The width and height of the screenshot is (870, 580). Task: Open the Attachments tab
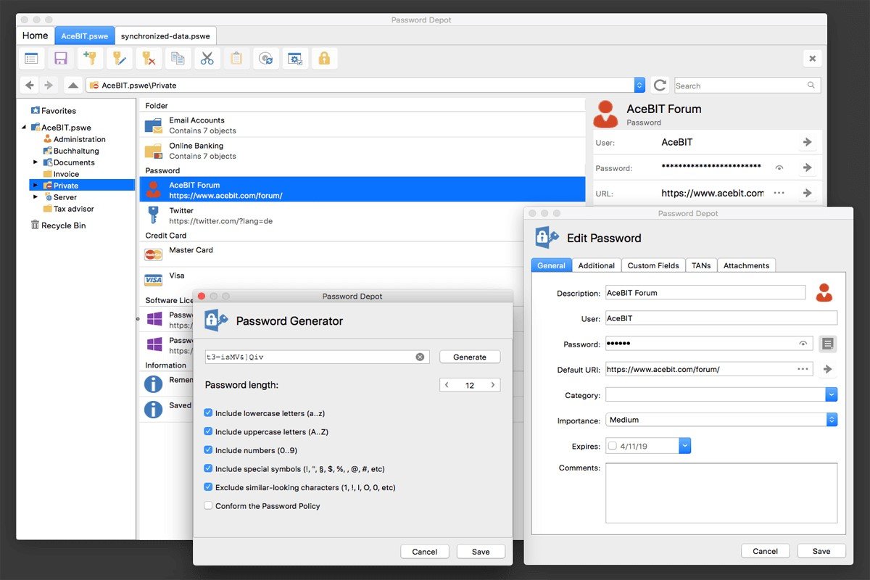746,265
